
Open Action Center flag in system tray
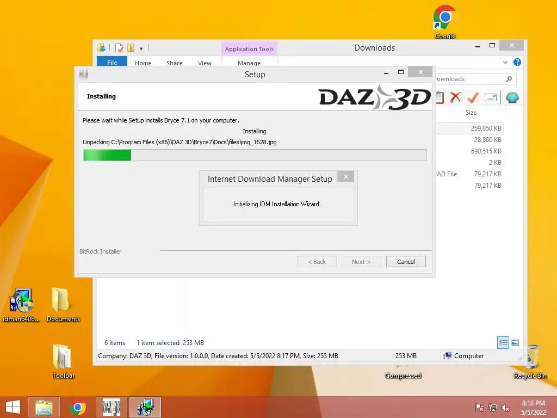point(479,407)
